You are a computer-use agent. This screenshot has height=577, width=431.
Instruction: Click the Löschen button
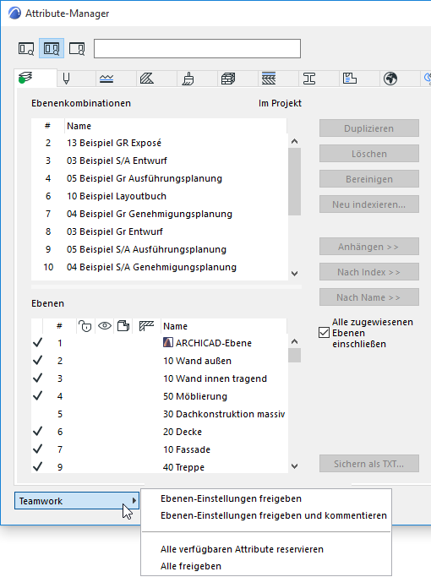[369, 154]
